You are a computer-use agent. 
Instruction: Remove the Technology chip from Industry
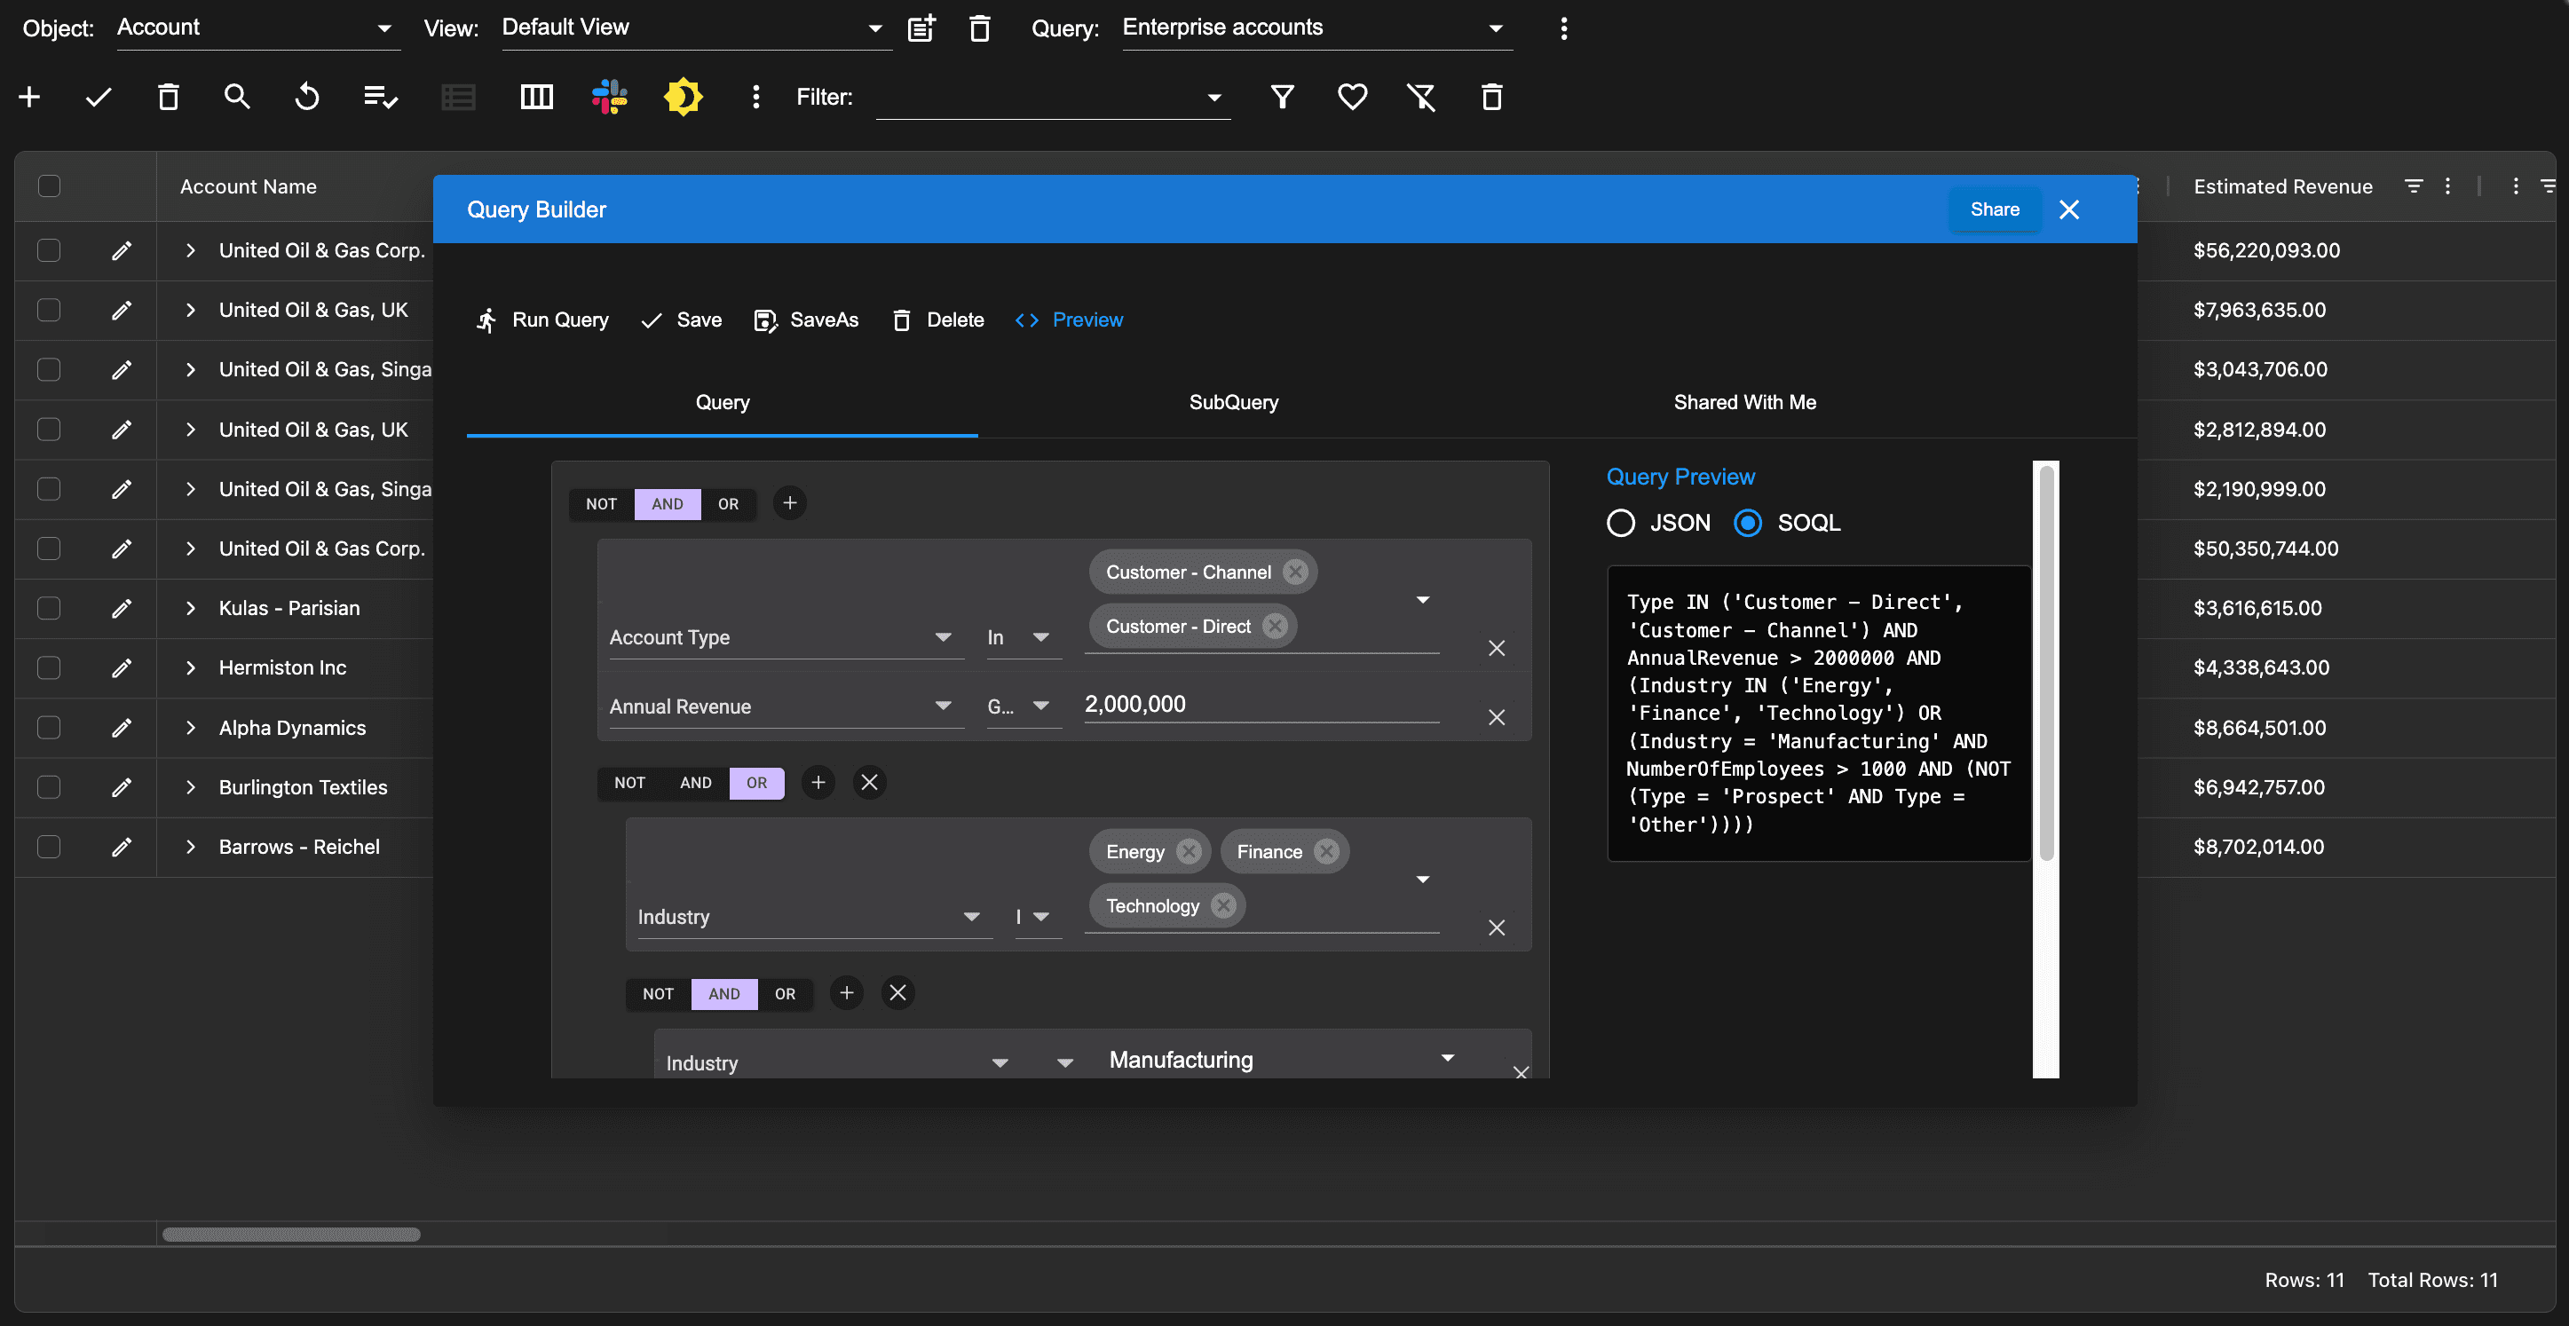tap(1223, 905)
